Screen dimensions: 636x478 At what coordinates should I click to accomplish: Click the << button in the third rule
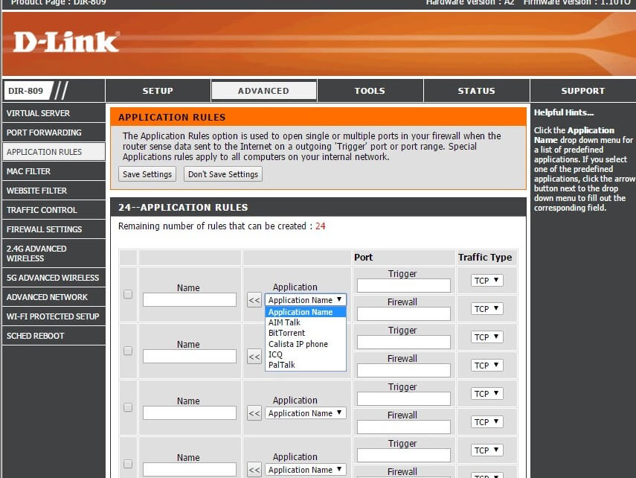coord(254,413)
